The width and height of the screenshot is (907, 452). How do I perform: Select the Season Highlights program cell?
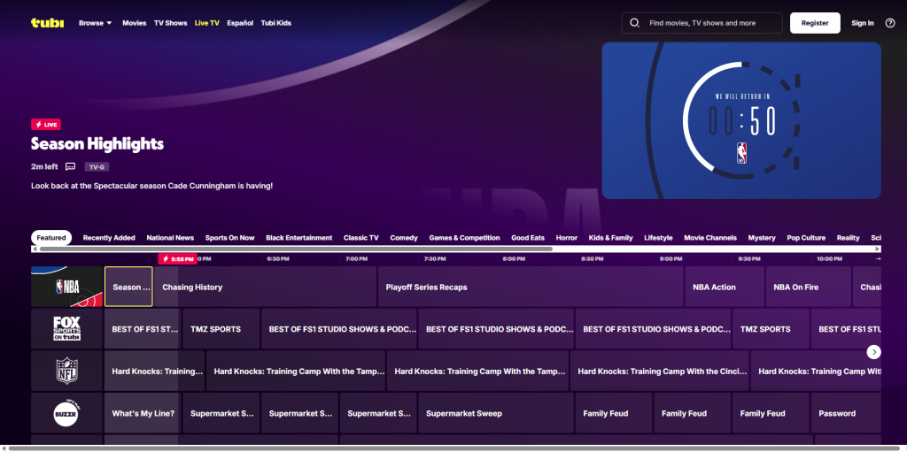pyautogui.click(x=128, y=287)
